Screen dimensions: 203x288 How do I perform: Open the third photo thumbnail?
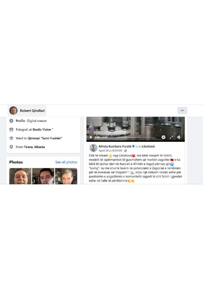[x=66, y=176]
